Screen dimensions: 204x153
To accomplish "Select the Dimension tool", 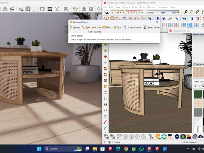I will point(191,12).
